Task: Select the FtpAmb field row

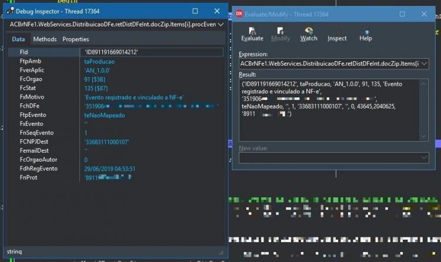Action: point(116,61)
